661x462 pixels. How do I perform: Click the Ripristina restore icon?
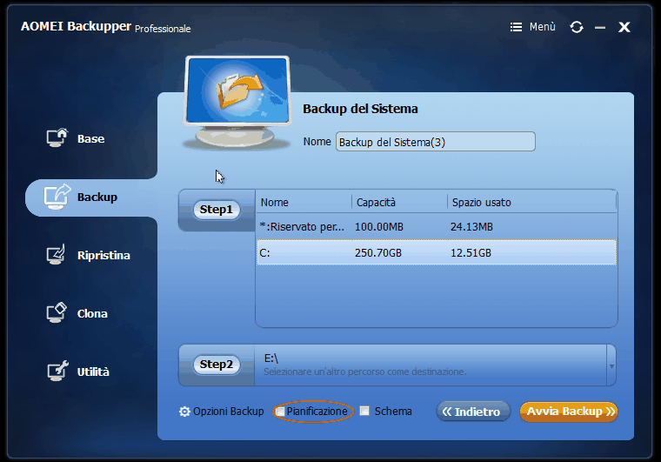coord(57,255)
